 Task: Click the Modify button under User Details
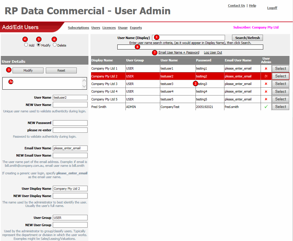coord(28,70)
